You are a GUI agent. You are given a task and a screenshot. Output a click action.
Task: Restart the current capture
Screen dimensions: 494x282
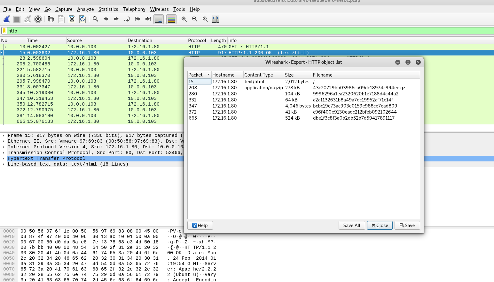tap(27, 19)
